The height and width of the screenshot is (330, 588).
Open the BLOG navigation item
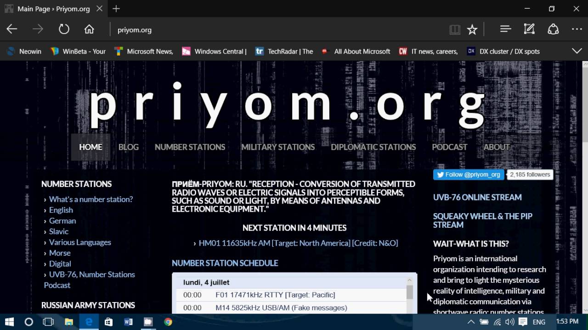[129, 147]
